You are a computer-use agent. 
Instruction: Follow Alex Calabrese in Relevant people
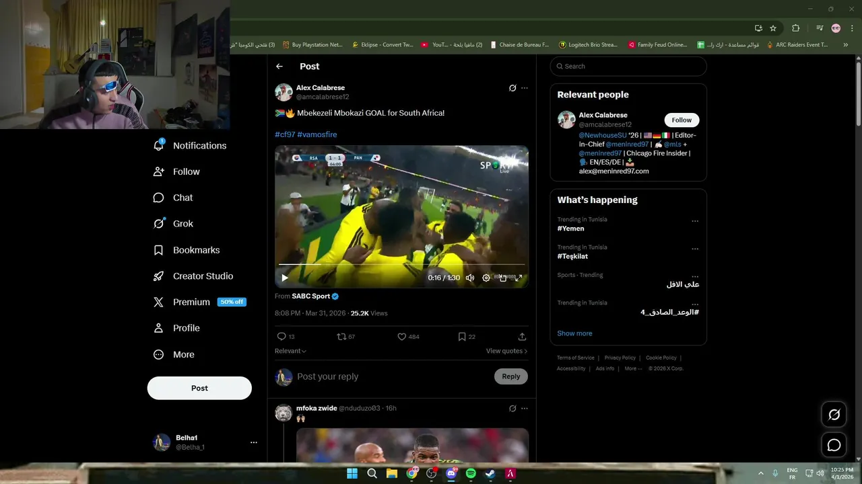(x=682, y=120)
